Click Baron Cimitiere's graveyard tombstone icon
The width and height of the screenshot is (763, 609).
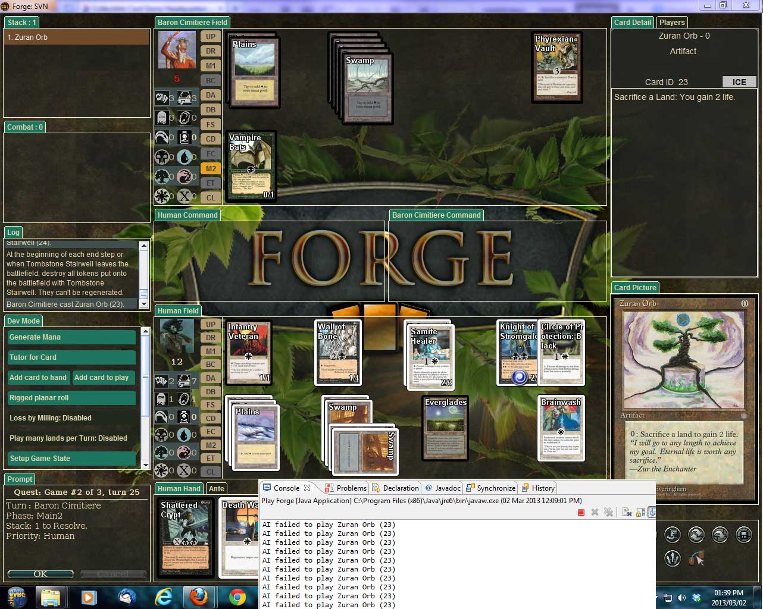pos(161,118)
